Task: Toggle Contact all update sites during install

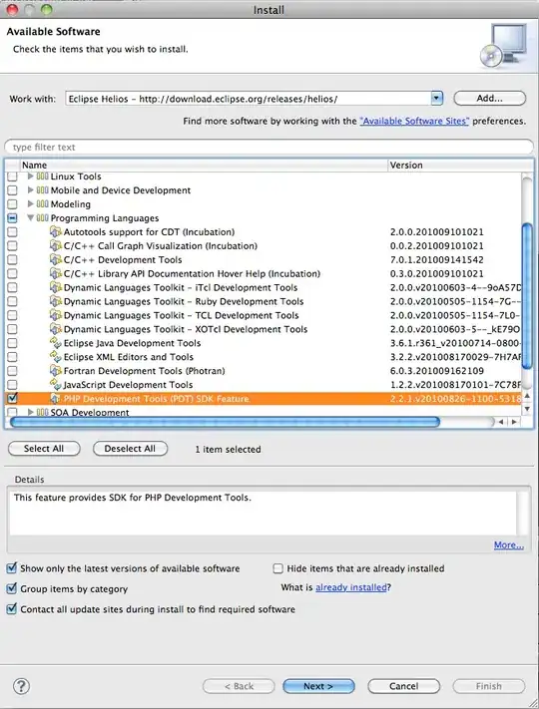Action: [x=12, y=609]
